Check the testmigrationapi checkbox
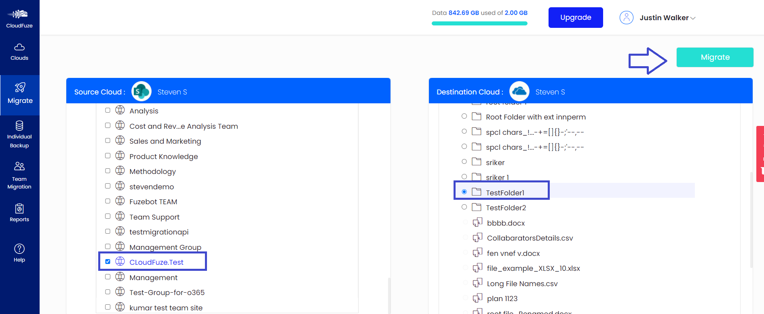The image size is (764, 314). point(108,231)
